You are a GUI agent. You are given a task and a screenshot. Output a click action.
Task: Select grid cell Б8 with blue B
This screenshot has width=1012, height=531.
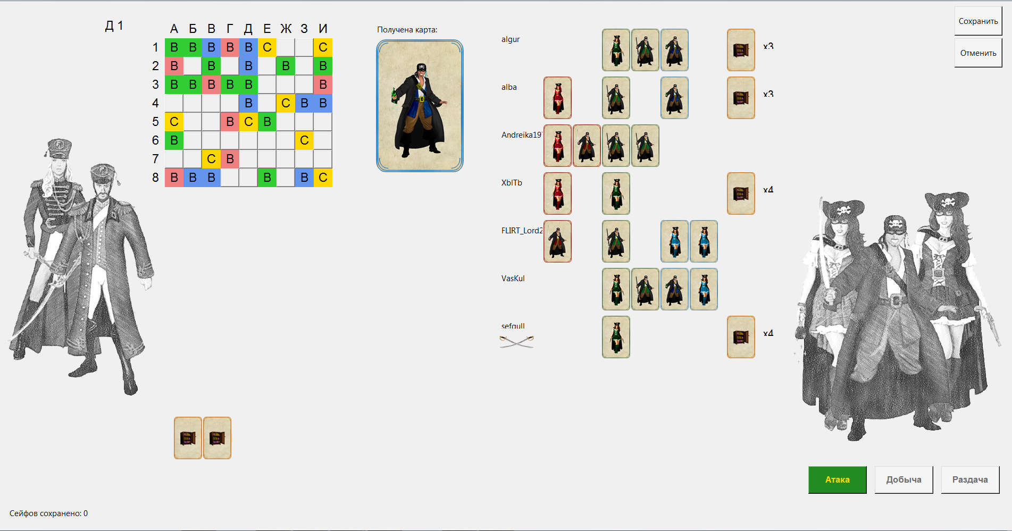coord(193,178)
